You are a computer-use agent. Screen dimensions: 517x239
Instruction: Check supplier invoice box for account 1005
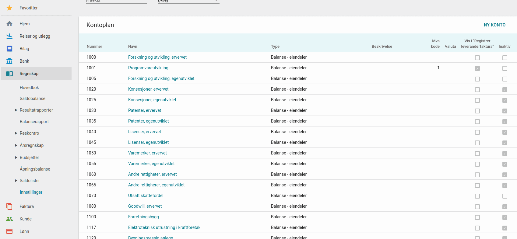[x=477, y=79]
